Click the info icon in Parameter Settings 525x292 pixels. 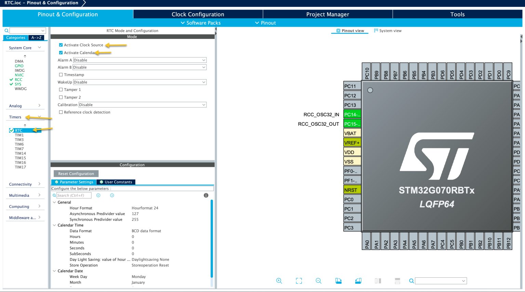206,195
